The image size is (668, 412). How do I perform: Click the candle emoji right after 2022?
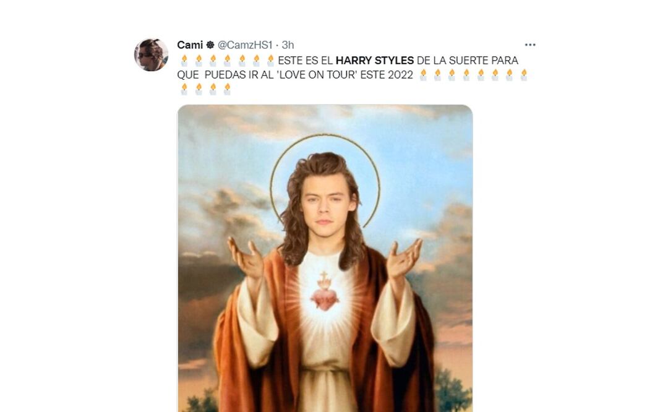coord(423,75)
